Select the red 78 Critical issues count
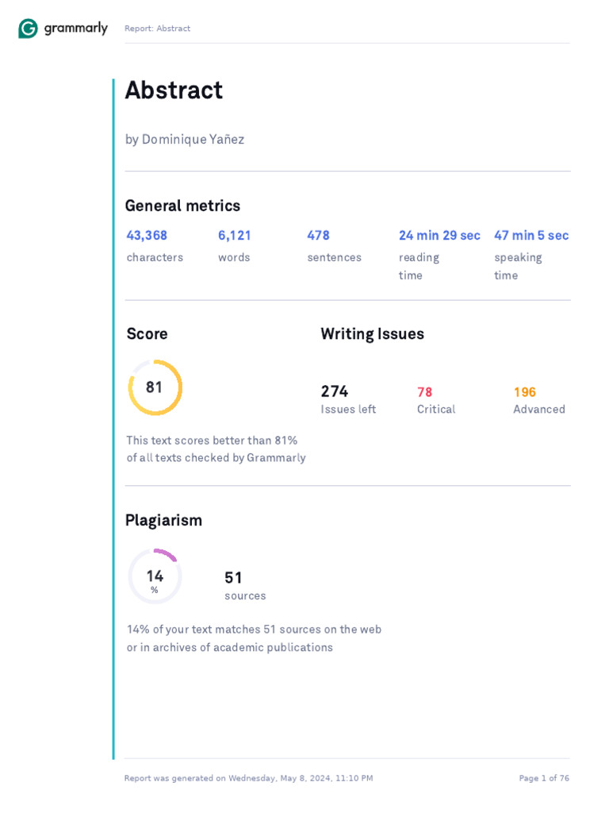 coord(424,392)
